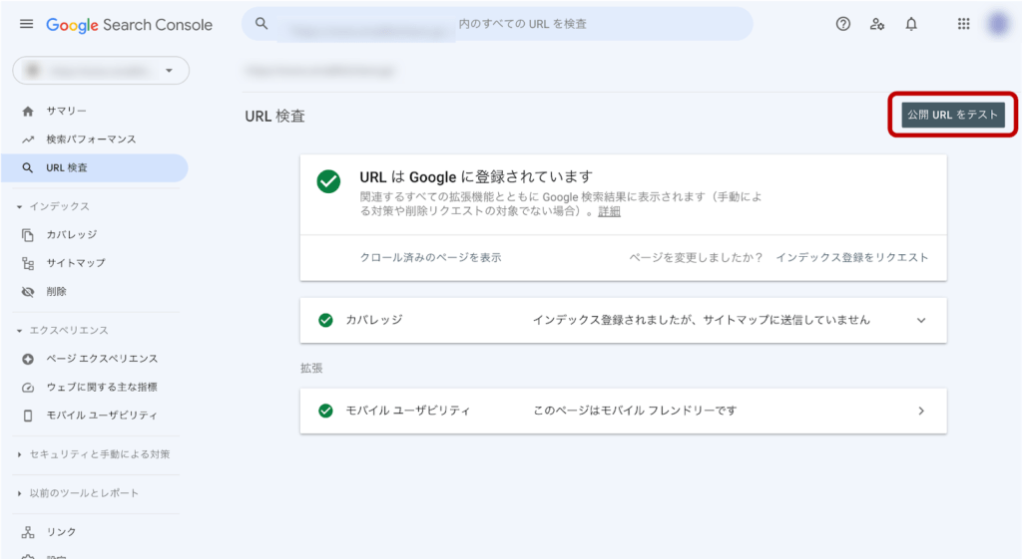The height and width of the screenshot is (559, 1022).
Task: Open the Google apps grid
Action: click(963, 24)
